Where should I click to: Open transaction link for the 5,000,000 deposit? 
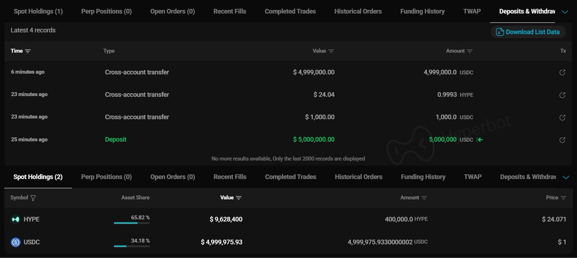point(562,140)
